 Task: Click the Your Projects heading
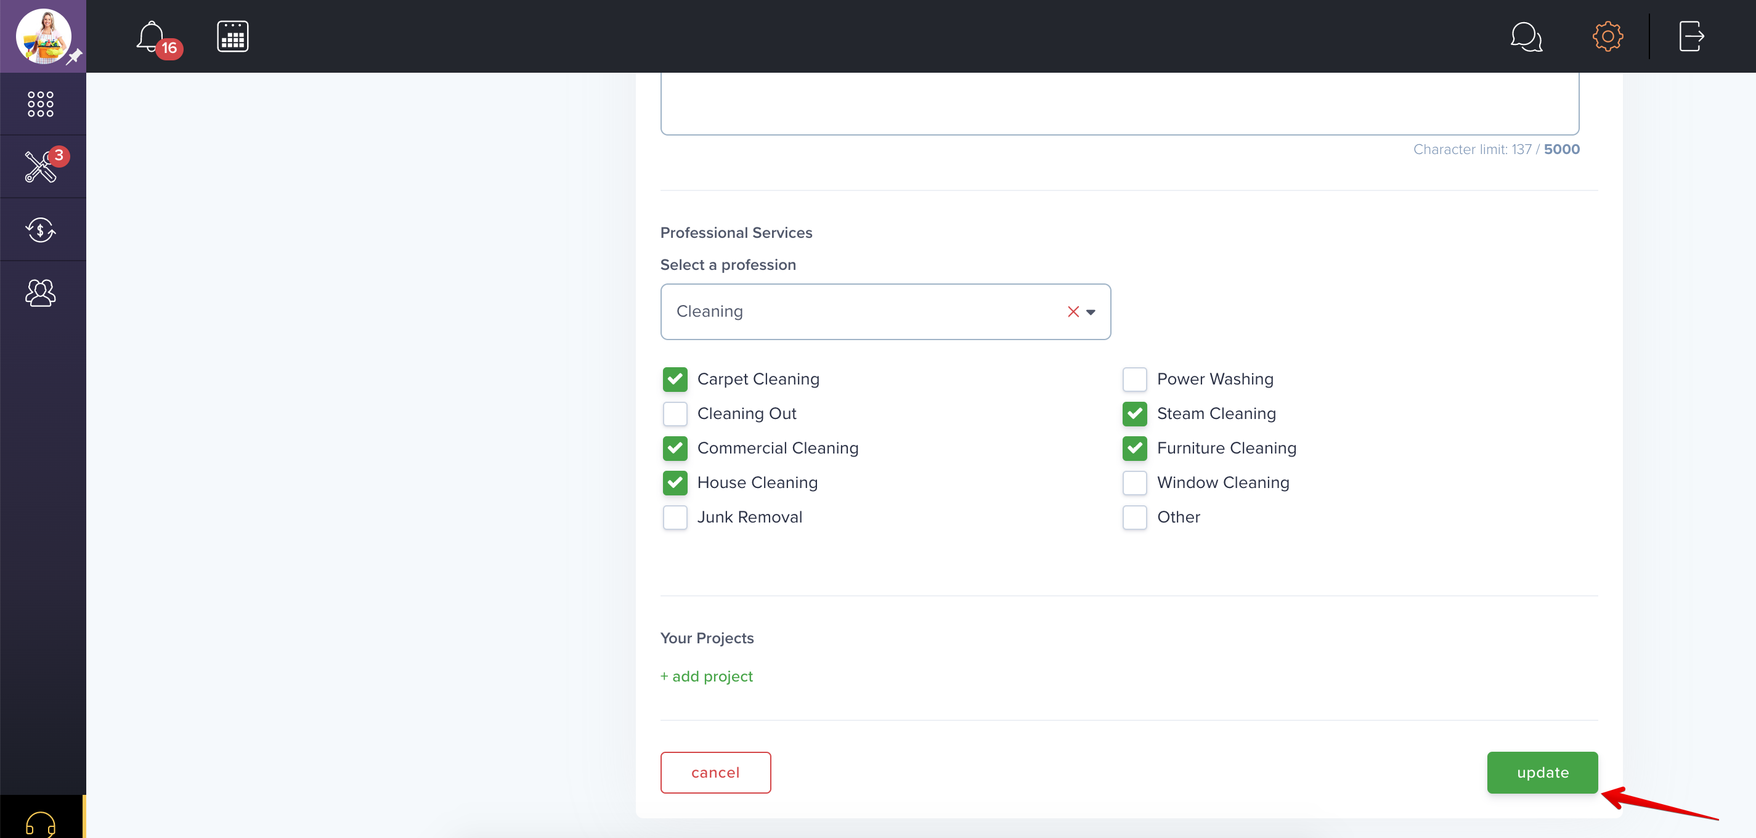707,638
